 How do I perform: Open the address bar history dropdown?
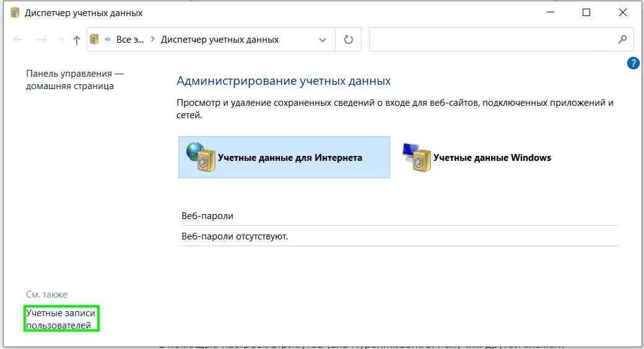(x=323, y=40)
